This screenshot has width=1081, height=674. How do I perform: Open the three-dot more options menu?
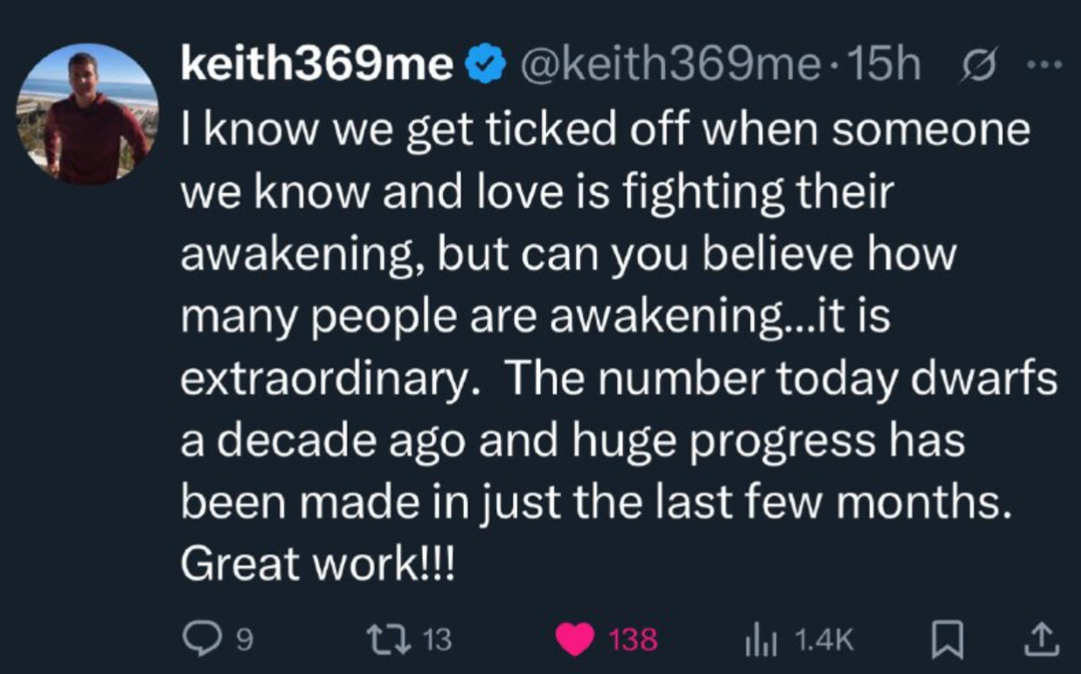point(1043,65)
